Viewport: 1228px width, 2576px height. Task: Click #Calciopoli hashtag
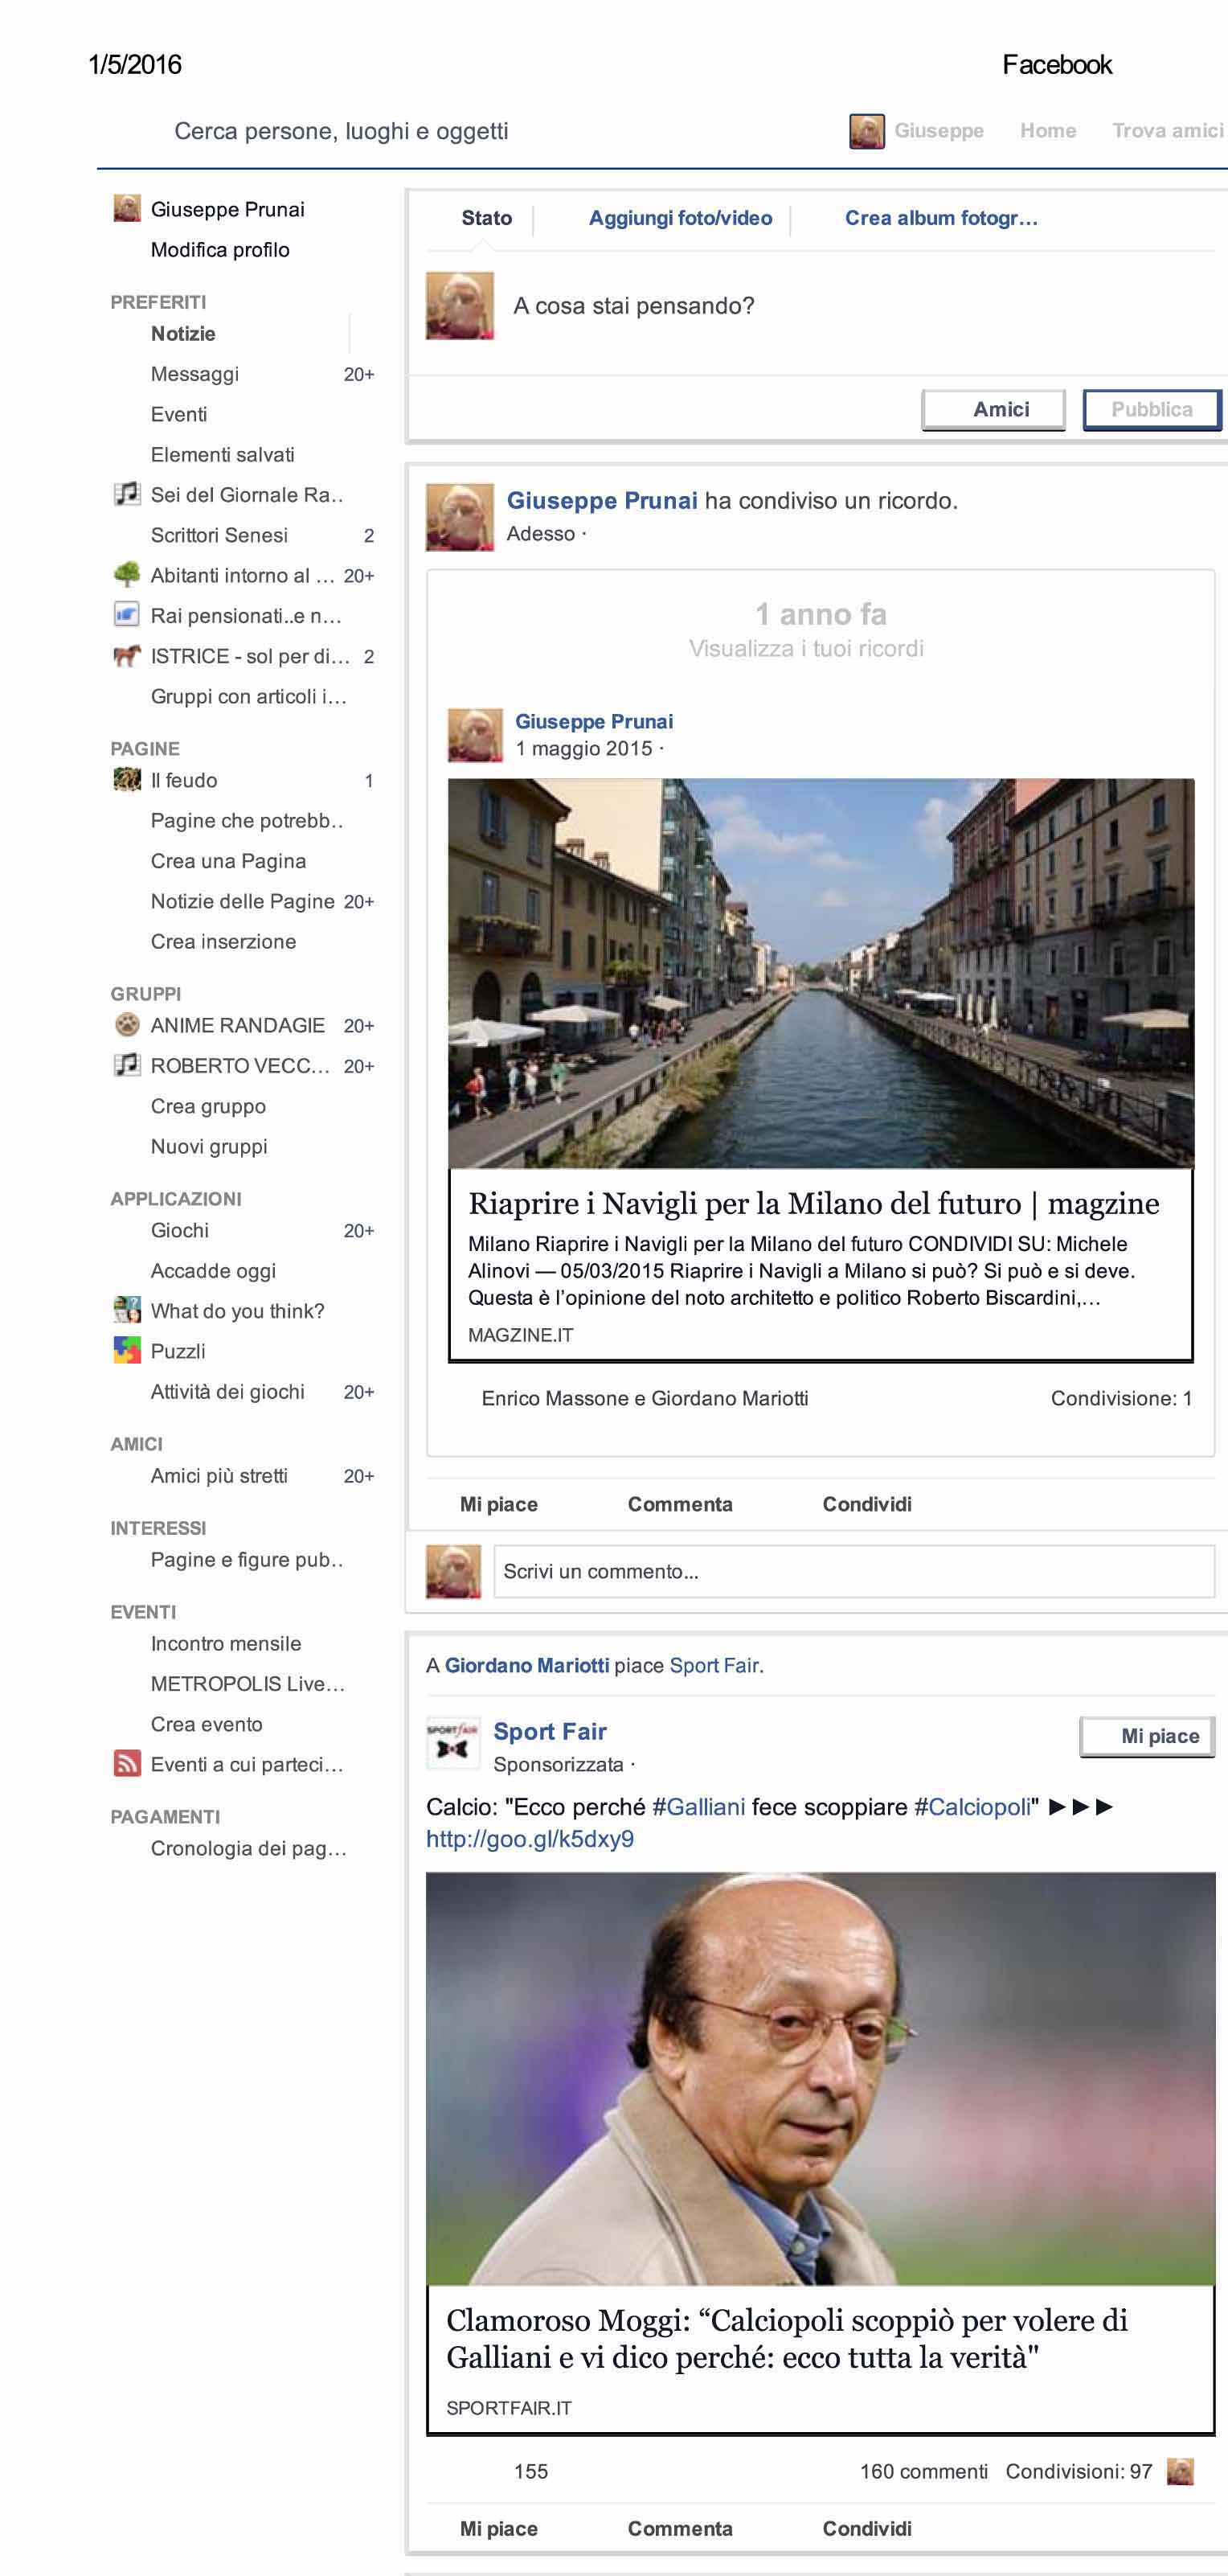(x=972, y=1807)
